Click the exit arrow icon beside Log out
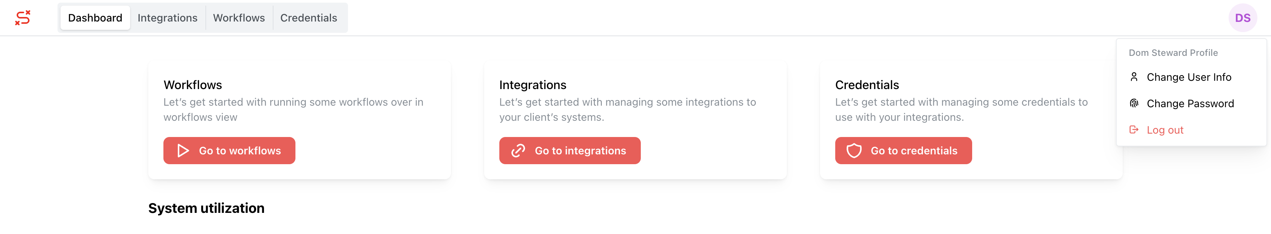The image size is (1271, 234). point(1134,129)
